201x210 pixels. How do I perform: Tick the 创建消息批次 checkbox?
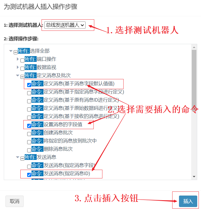click(29, 134)
